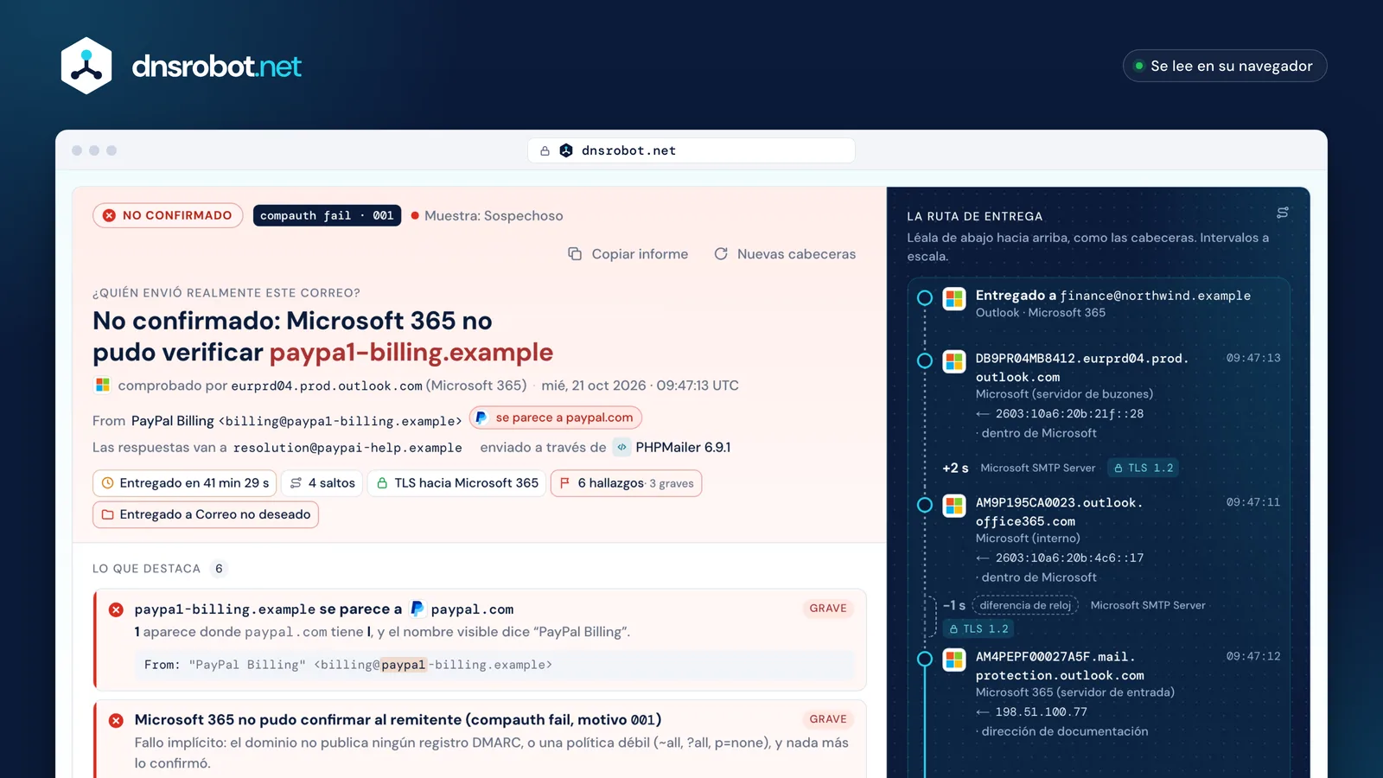Viewport: 1383px width, 778px height.
Task: Click the NO CONFIRMADO status badge
Action: point(168,215)
